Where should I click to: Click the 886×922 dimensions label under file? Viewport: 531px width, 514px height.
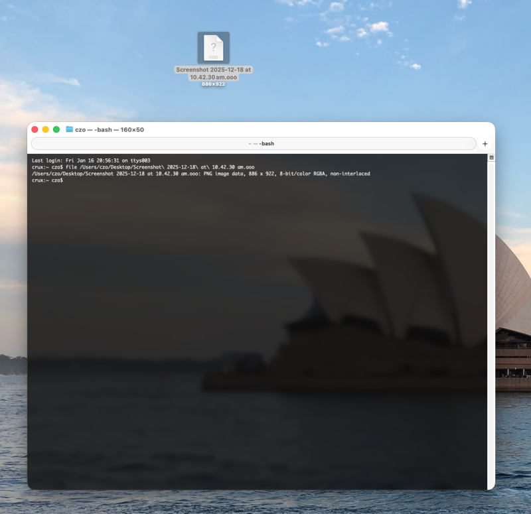click(x=213, y=84)
